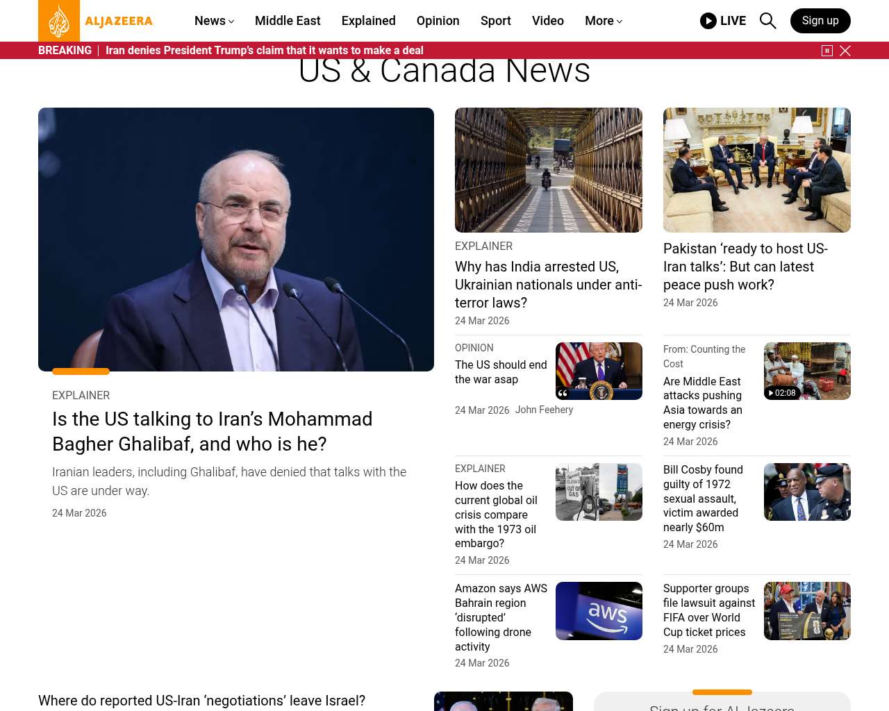Open author John Feehery's page

click(x=544, y=410)
